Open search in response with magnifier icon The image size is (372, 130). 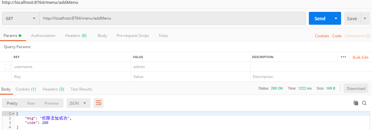pos(364,103)
